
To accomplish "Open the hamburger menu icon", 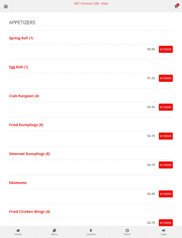I will [6, 7].
